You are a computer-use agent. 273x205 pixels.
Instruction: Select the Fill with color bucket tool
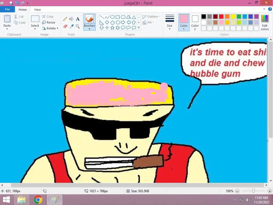(71, 19)
